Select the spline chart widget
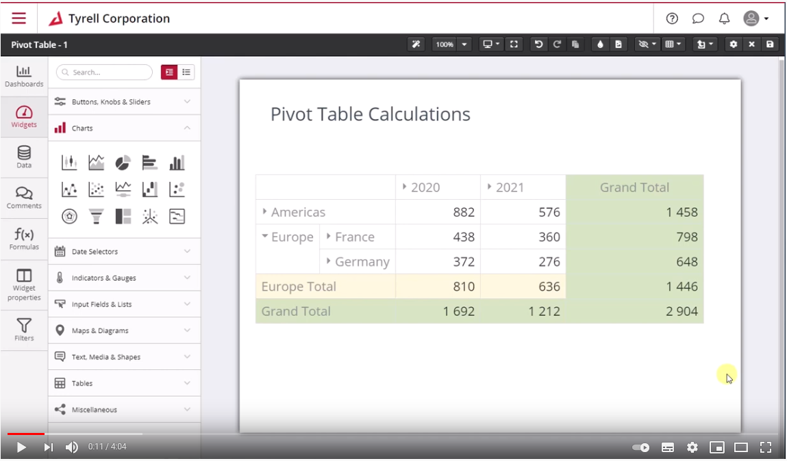Screen dimensions: 787x461 pos(69,189)
